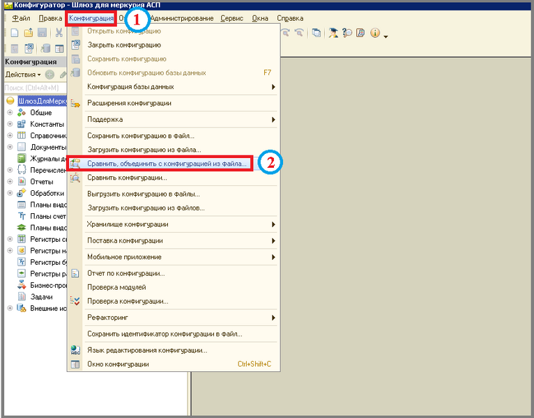Click the Отчеты chart icon in tree
The image size is (534, 418).
(22, 181)
